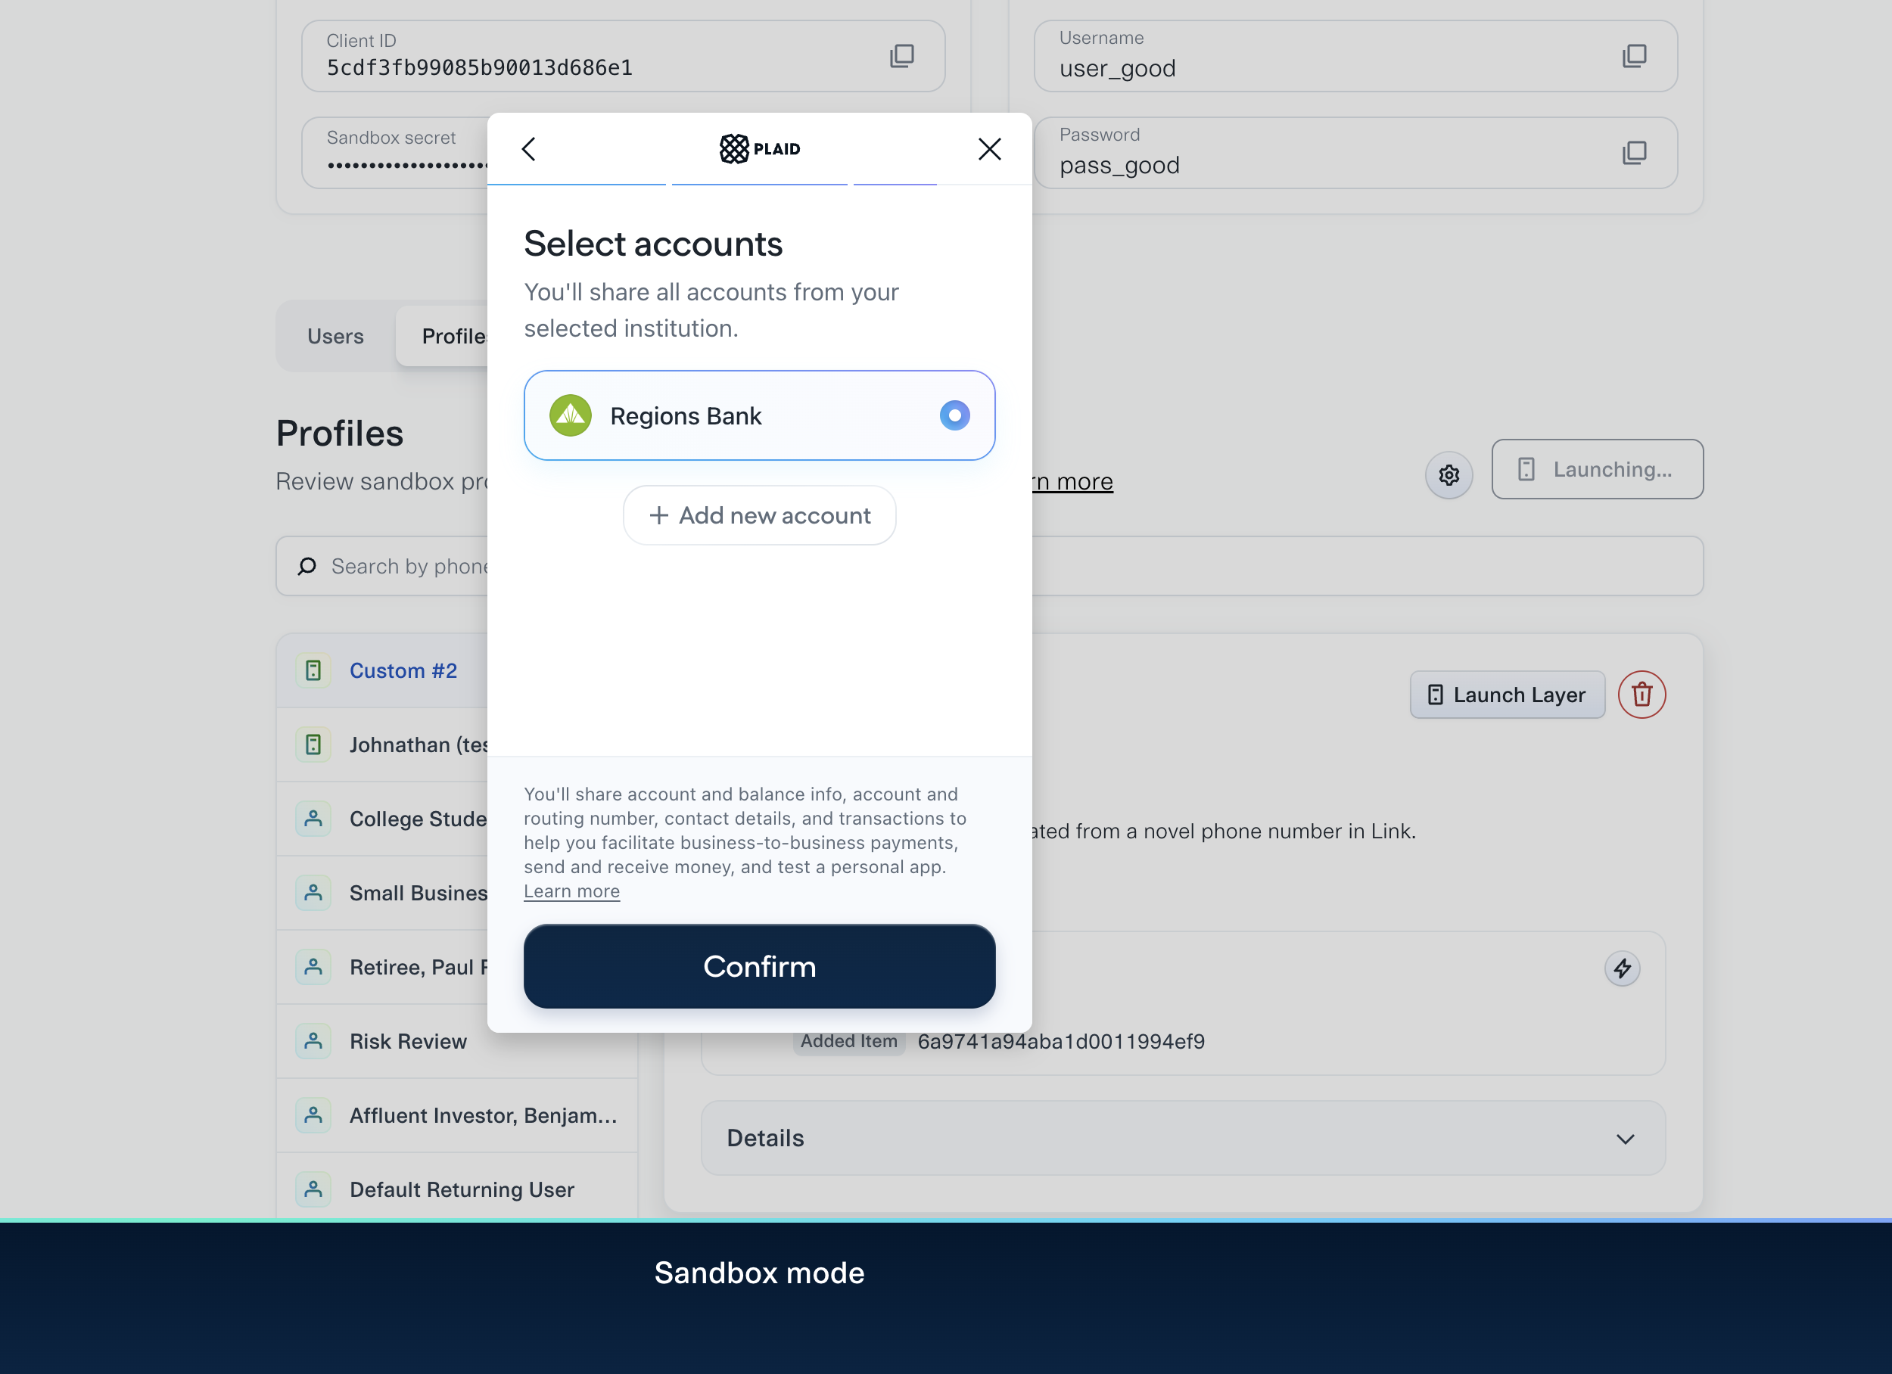1892x1374 pixels.
Task: Open the Learn more link under Profiles
Action: [1072, 482]
